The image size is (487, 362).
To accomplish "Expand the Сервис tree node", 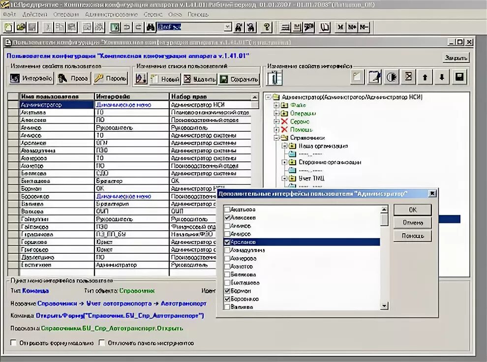I will coord(276,121).
